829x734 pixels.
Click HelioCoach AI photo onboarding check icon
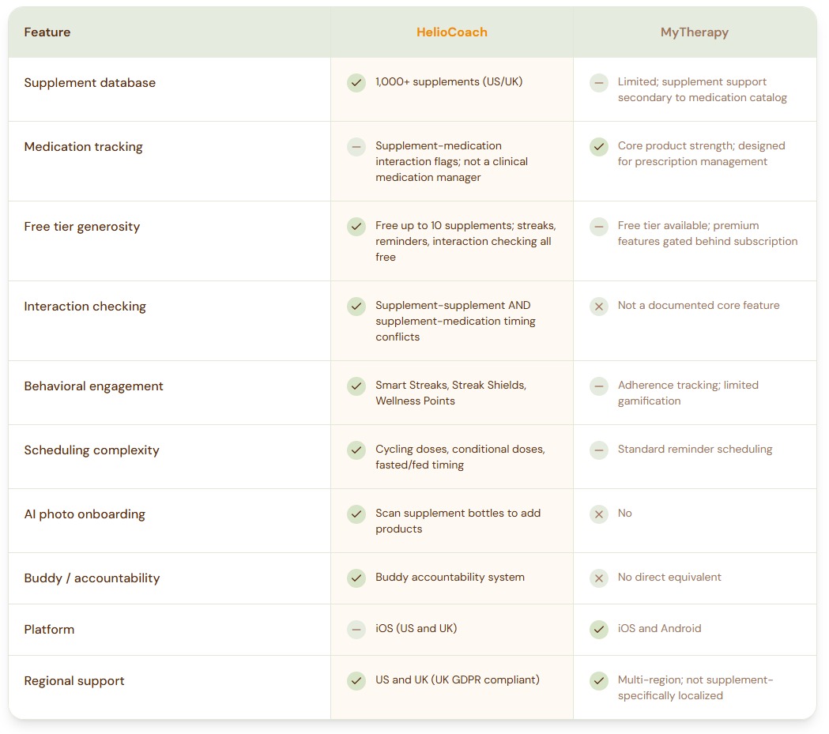356,514
